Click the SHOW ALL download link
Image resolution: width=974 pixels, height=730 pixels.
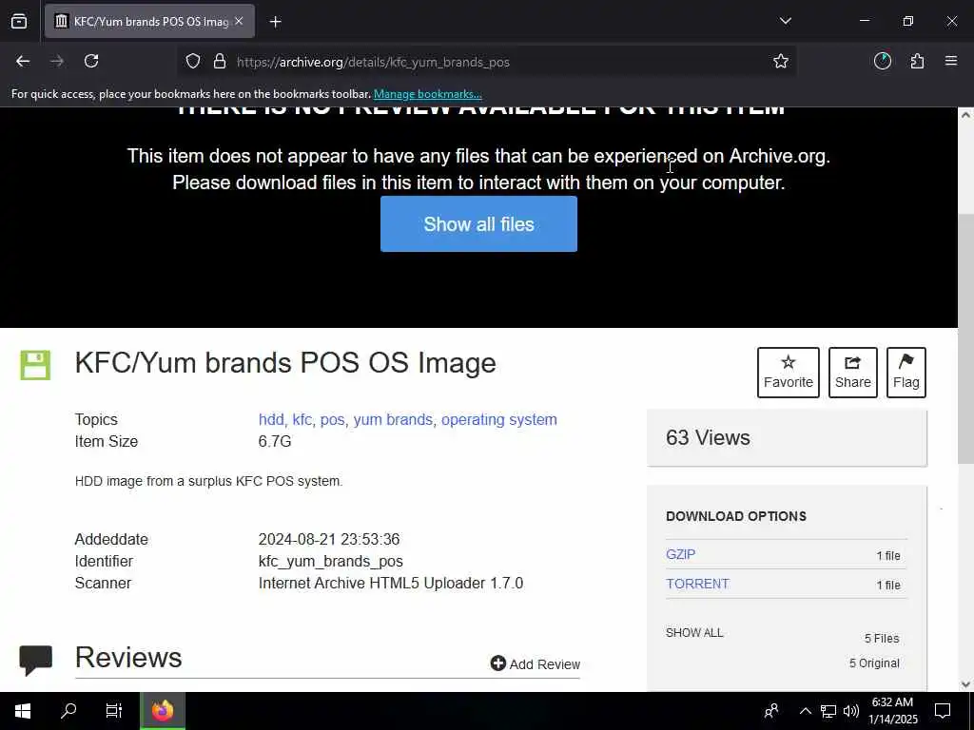(x=694, y=632)
